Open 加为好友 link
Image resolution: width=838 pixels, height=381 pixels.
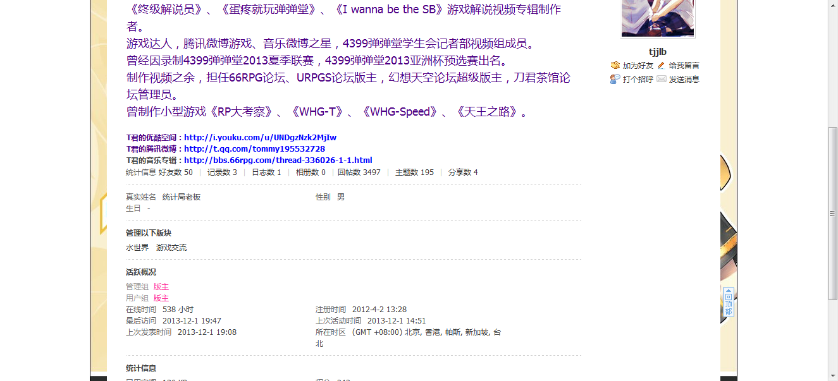click(x=638, y=66)
